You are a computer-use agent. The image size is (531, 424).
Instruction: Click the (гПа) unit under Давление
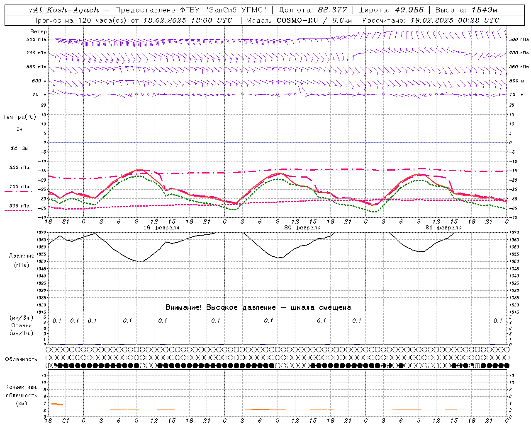[22, 265]
